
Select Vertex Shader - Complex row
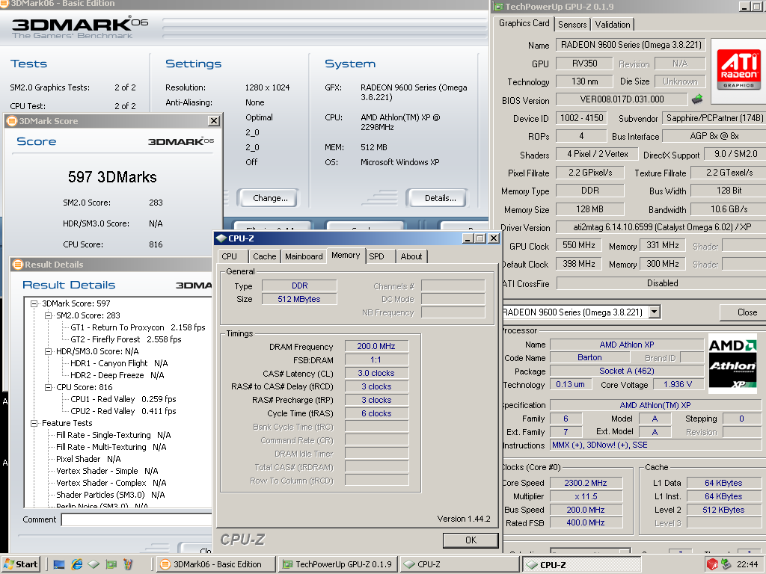click(111, 483)
